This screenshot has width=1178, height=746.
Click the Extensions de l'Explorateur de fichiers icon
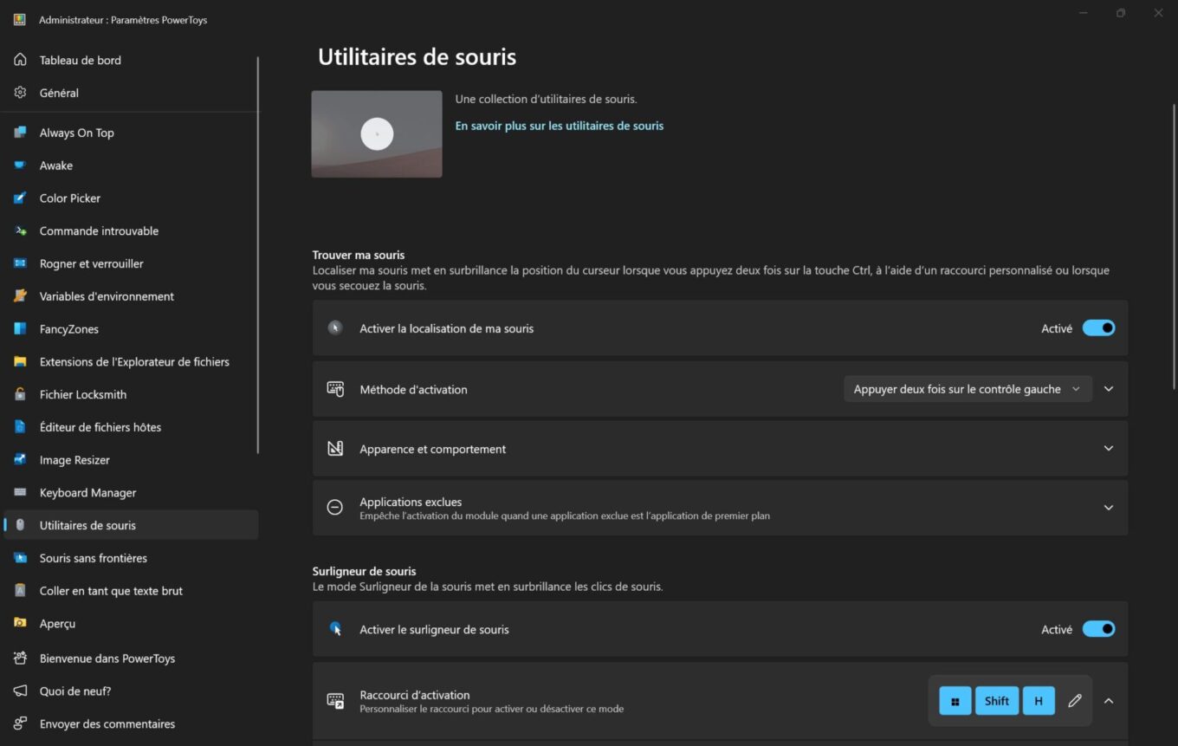[x=20, y=361]
